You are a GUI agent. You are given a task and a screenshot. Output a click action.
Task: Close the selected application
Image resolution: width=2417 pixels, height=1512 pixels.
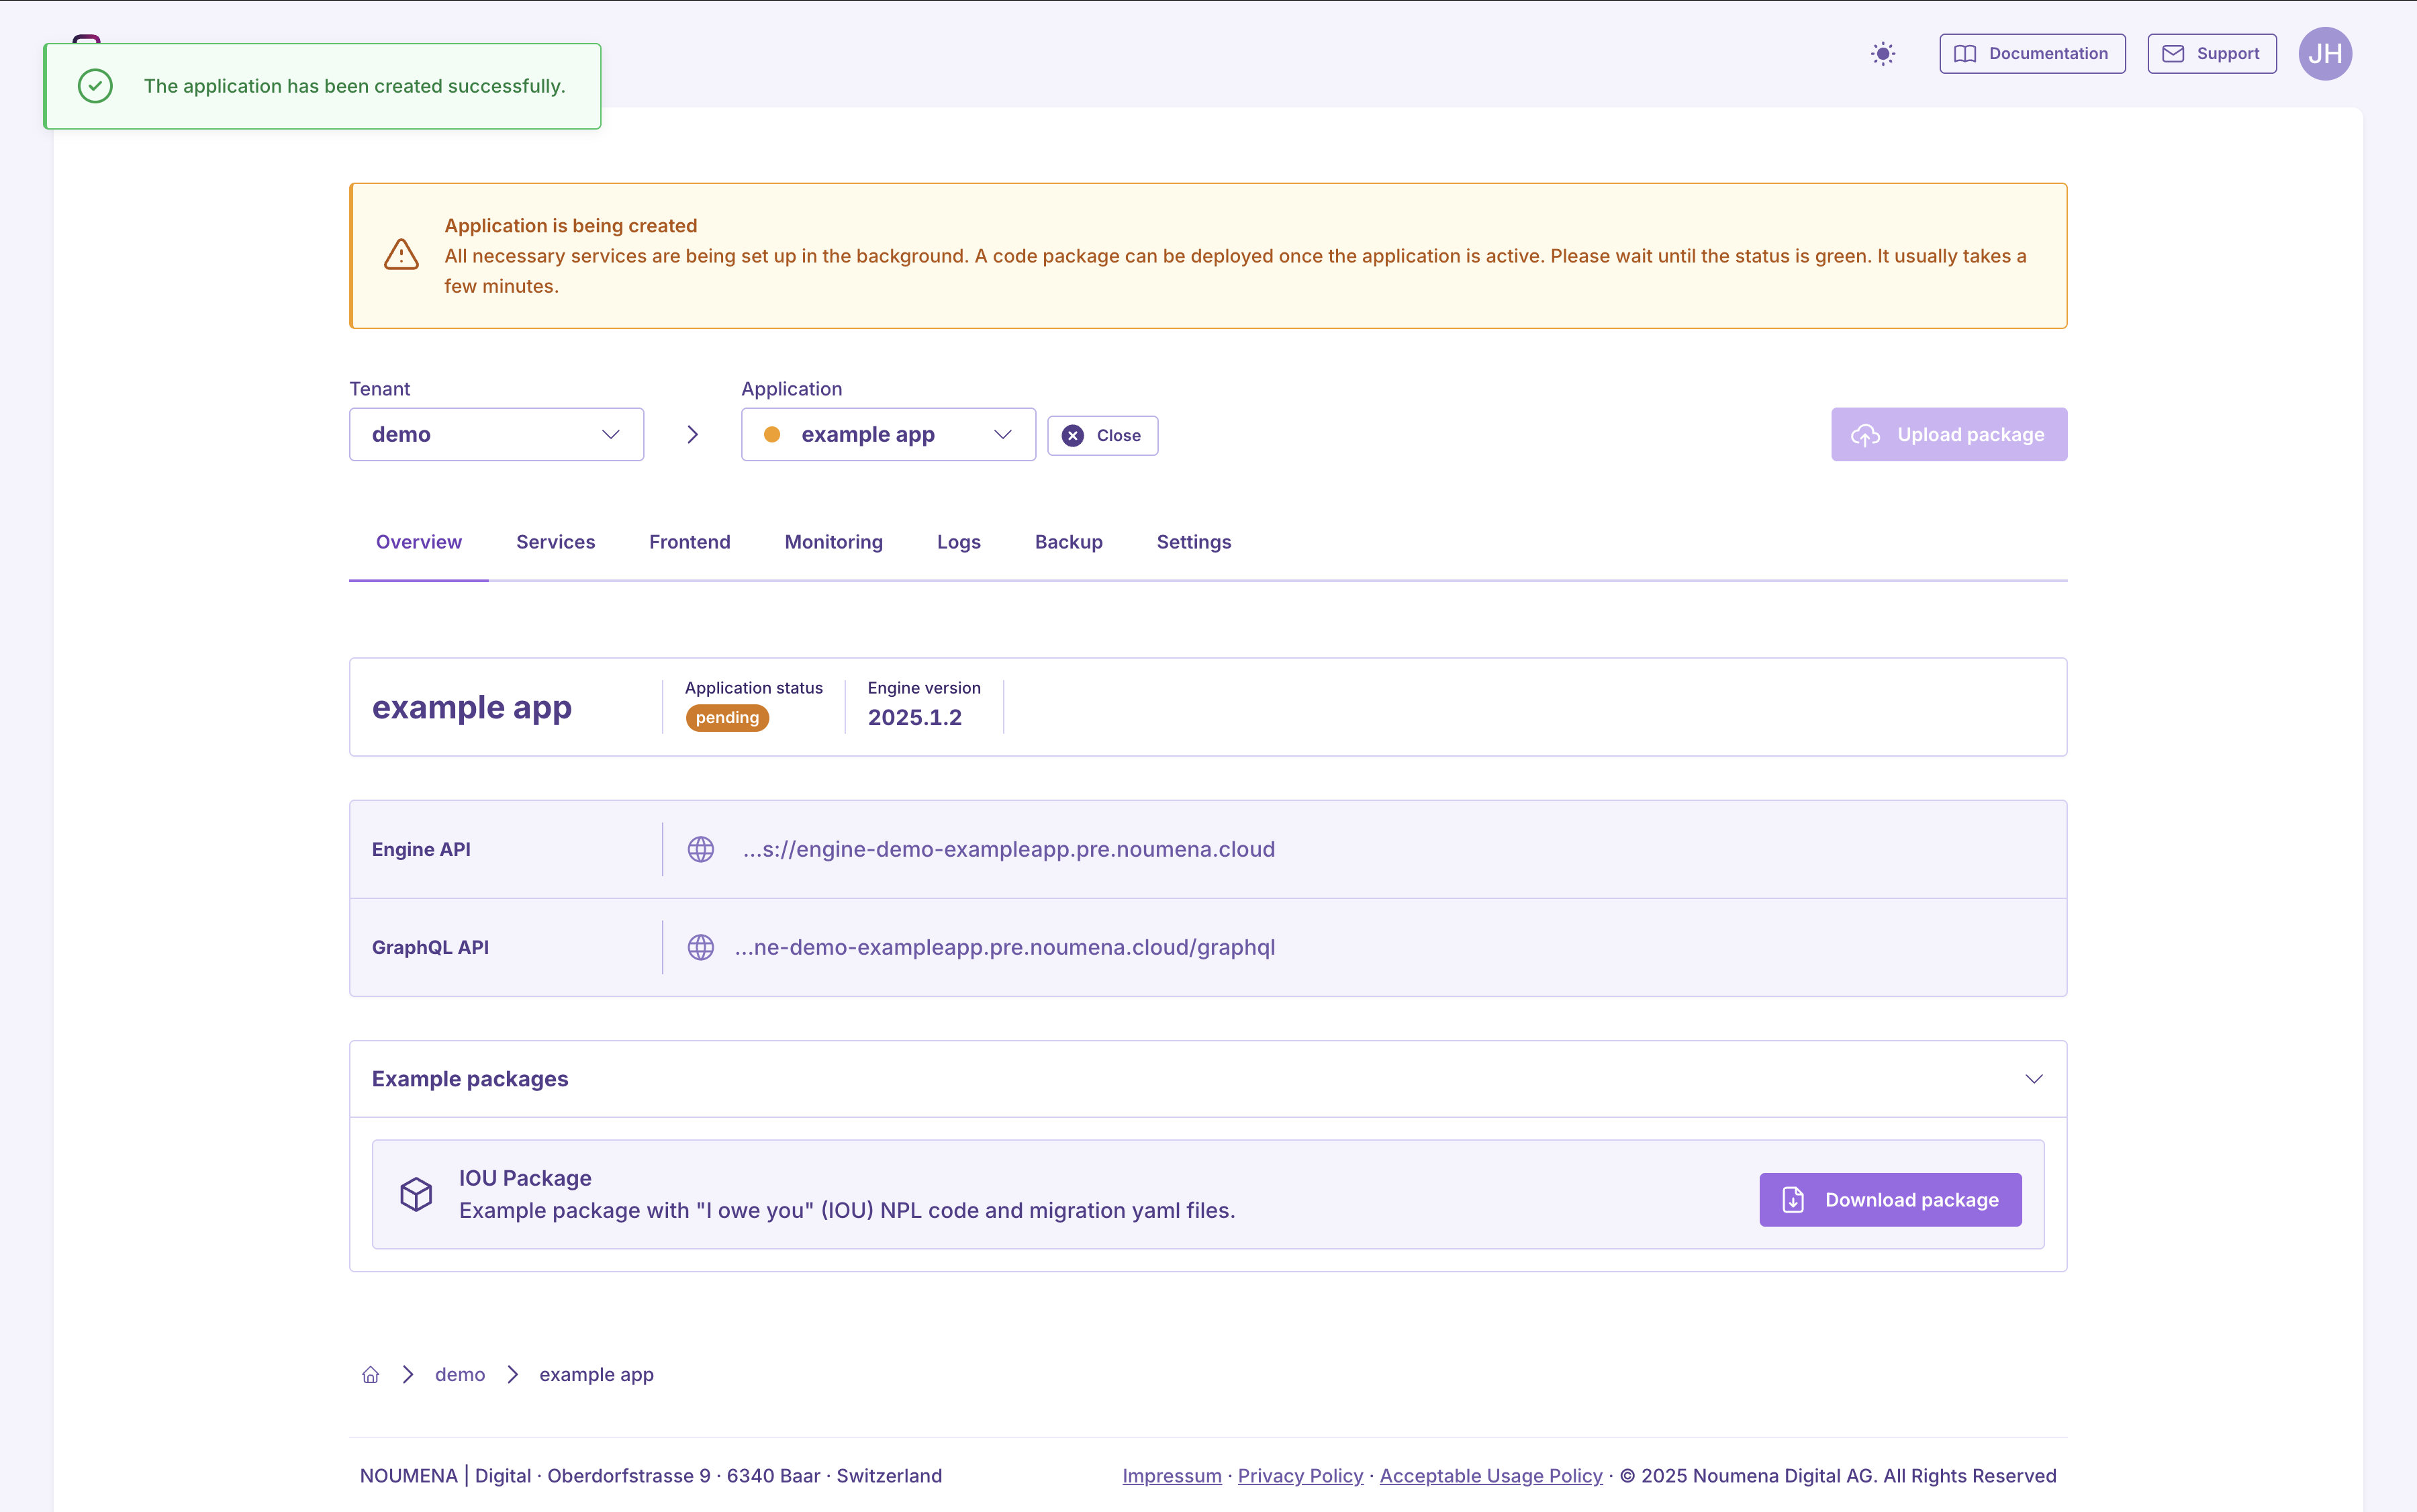pyautogui.click(x=1102, y=436)
